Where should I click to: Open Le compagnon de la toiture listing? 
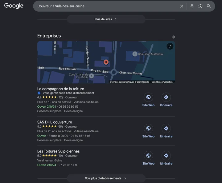[61, 89]
